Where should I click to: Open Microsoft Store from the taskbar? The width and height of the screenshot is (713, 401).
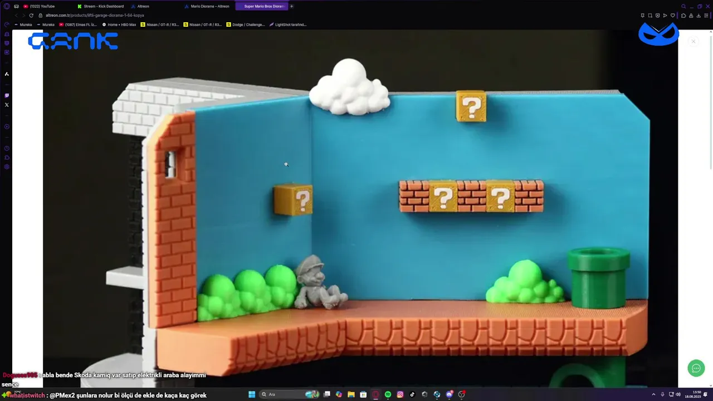coord(363,394)
